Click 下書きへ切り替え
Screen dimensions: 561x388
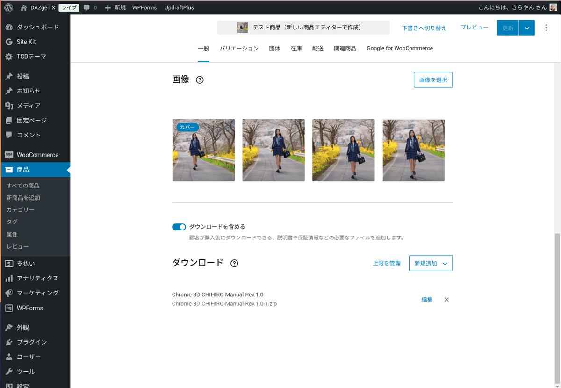(424, 28)
